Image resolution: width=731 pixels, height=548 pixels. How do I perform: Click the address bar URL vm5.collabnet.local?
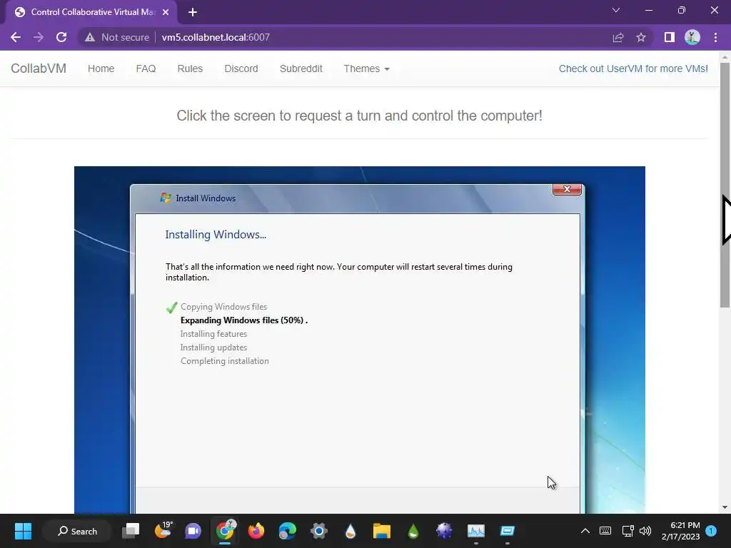click(x=216, y=37)
